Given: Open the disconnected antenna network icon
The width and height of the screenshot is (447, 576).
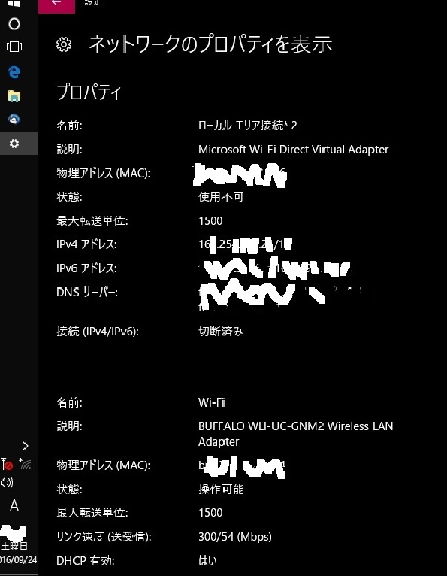Looking at the screenshot, I should [x=7, y=465].
